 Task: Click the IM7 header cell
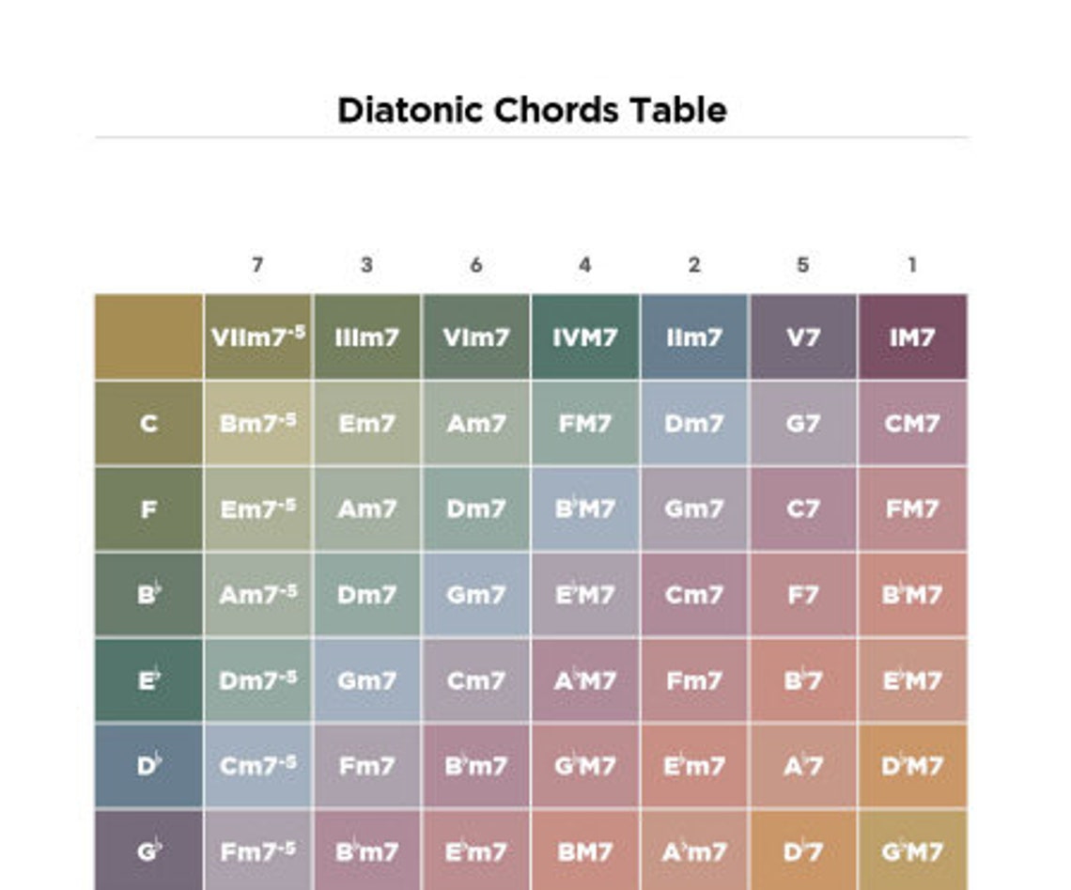(912, 337)
